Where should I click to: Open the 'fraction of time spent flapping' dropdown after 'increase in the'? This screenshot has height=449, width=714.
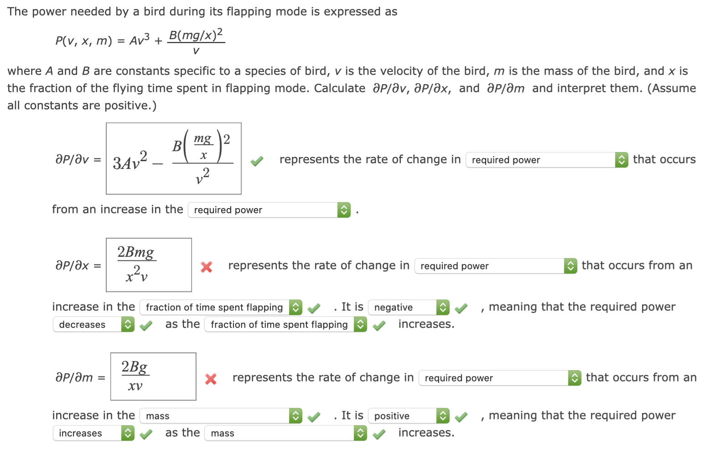(x=220, y=307)
